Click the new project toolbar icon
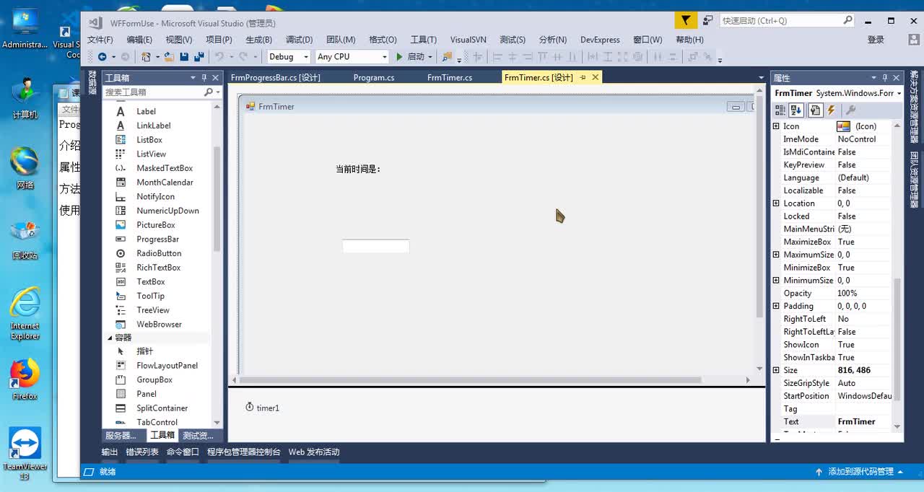This screenshot has height=492, width=924. point(146,56)
